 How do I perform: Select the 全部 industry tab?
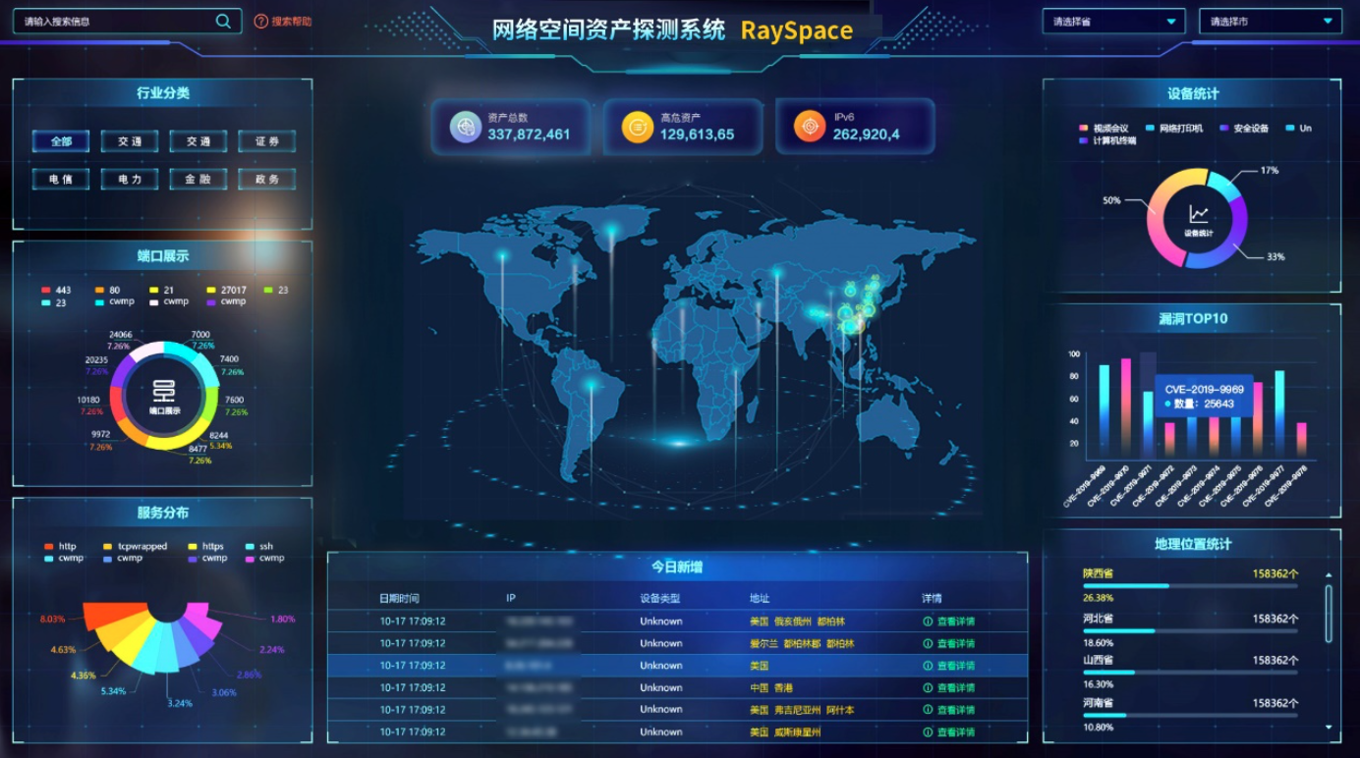click(61, 141)
